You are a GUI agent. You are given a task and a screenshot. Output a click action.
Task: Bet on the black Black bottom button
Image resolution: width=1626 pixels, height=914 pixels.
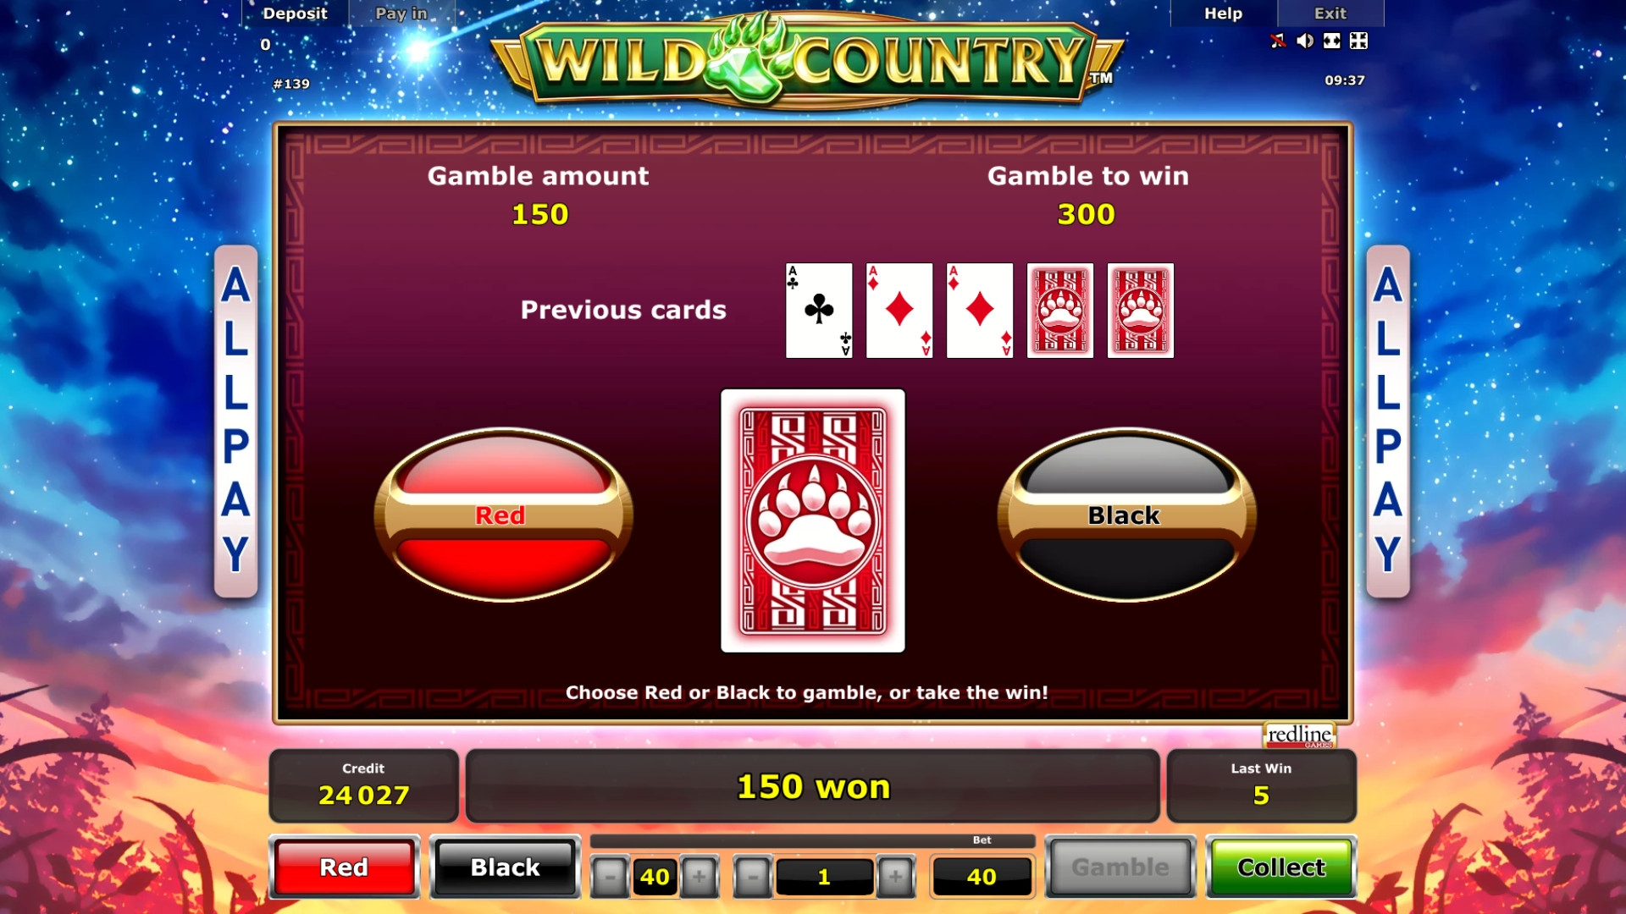pos(506,867)
